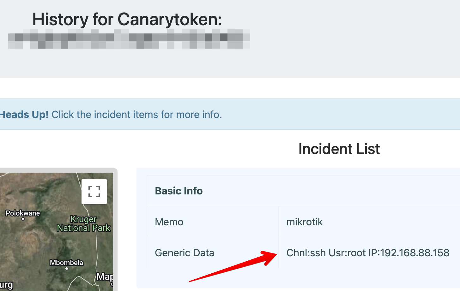Select the Incident List heading
Viewport: 460px width, 291px height.
[339, 149]
